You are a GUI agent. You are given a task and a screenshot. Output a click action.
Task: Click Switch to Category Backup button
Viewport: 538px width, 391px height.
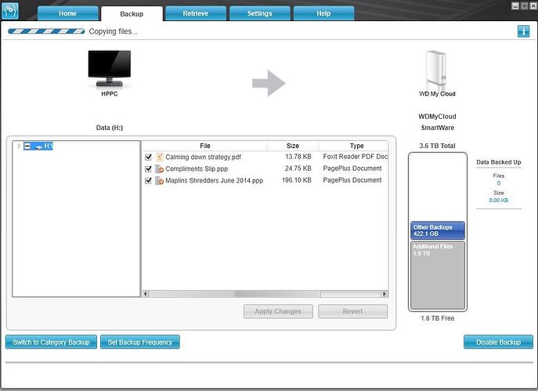(51, 342)
